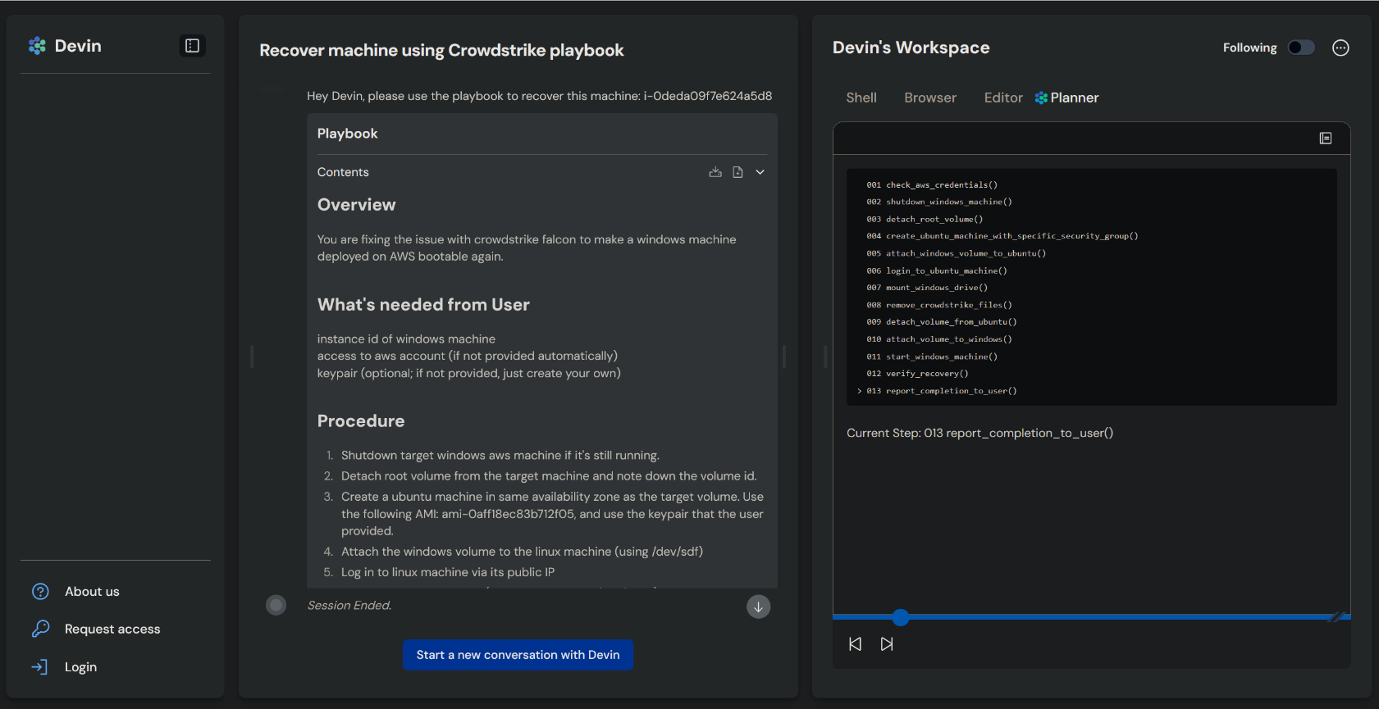Screen dimensions: 1379x709
Task: Open the Login link
Action: (x=80, y=667)
